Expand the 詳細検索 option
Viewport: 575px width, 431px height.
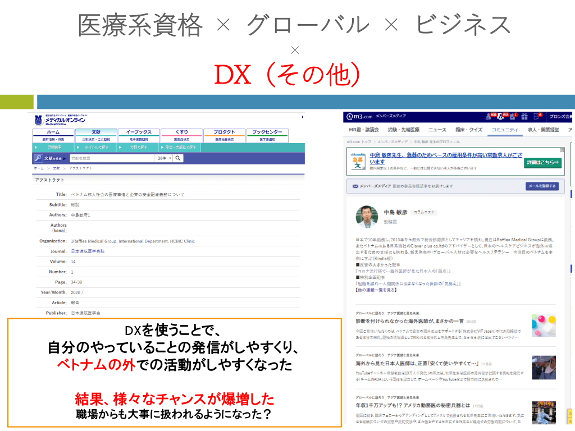(x=54, y=147)
